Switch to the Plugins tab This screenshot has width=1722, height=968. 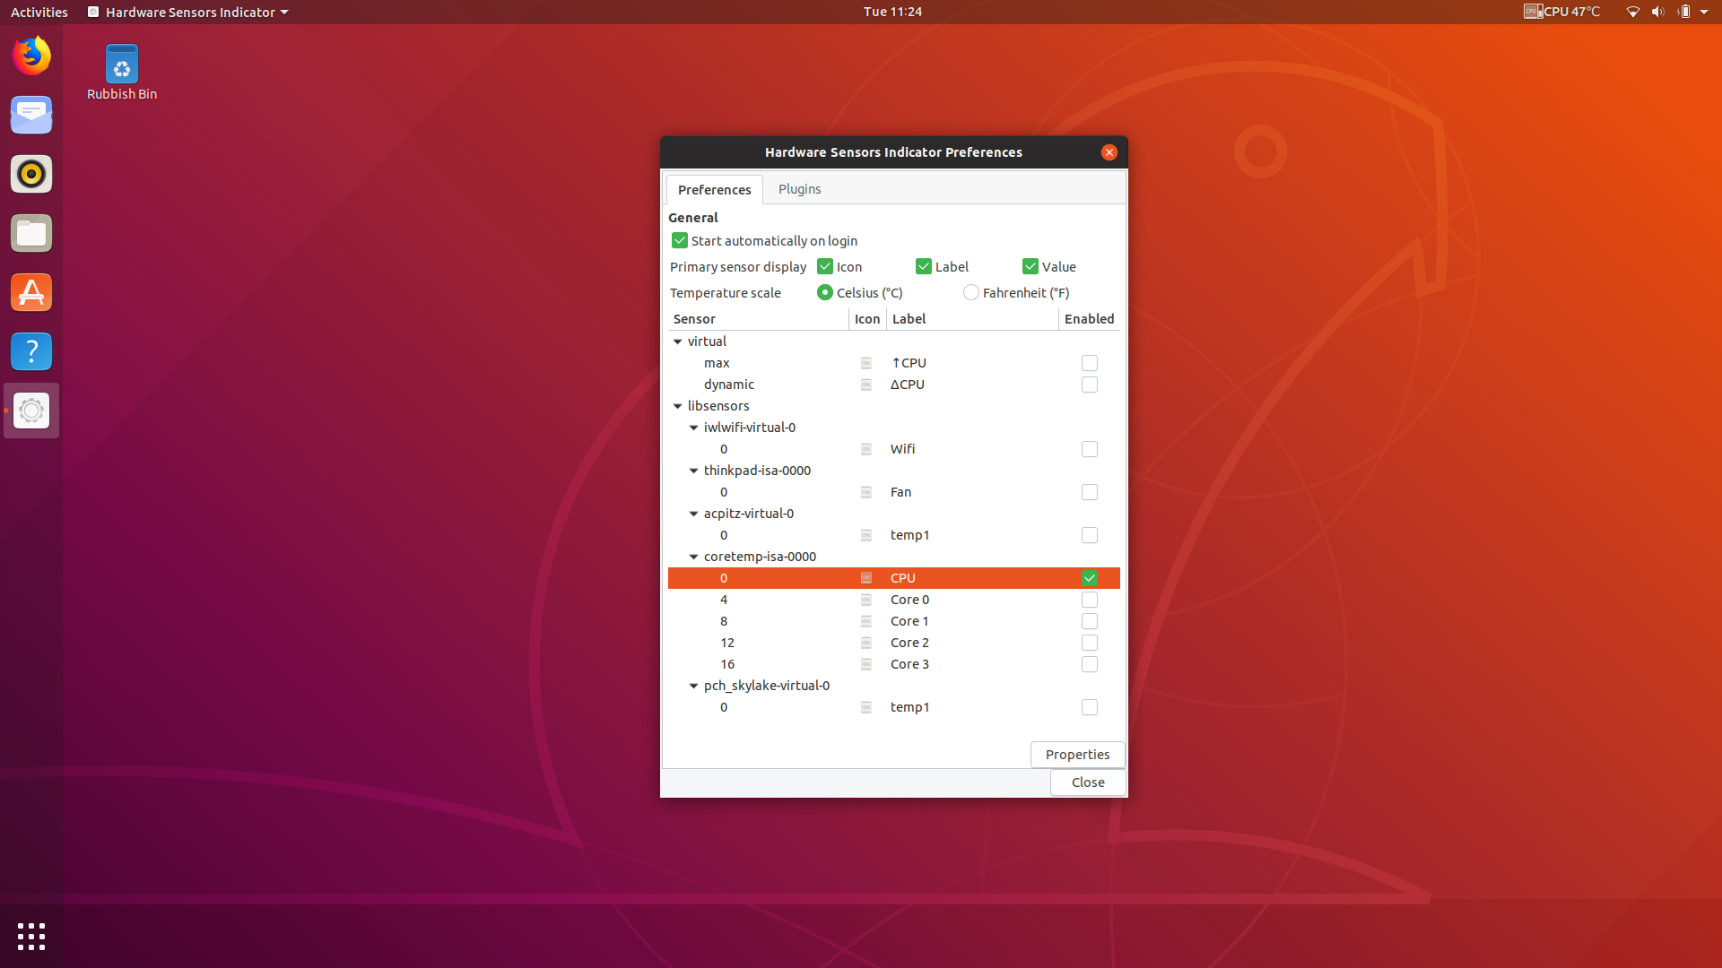pos(799,189)
